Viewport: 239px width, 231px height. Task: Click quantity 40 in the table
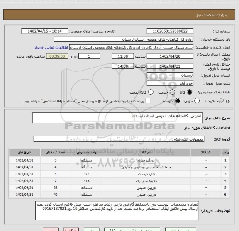click(56, 195)
